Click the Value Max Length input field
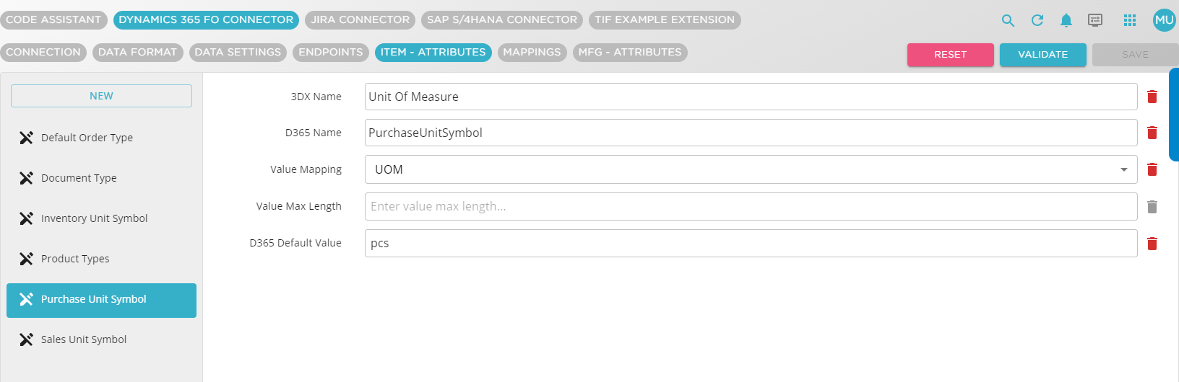 click(751, 206)
